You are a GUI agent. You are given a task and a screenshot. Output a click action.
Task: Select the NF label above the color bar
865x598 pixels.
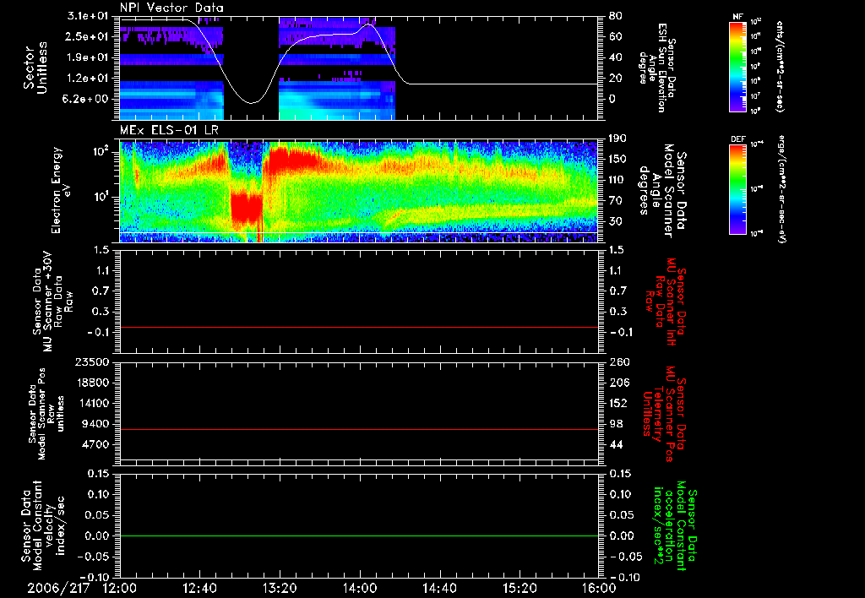[x=737, y=17]
